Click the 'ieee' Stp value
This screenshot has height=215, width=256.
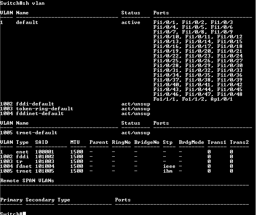point(169,166)
